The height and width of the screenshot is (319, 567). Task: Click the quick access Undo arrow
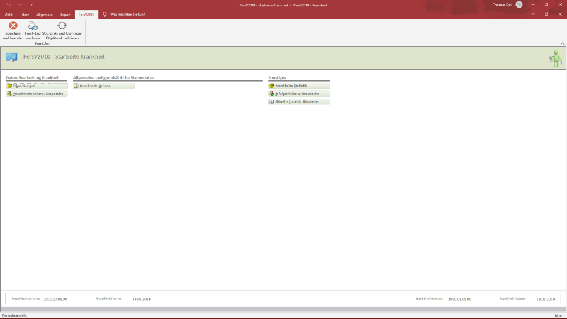pyautogui.click(x=8, y=5)
